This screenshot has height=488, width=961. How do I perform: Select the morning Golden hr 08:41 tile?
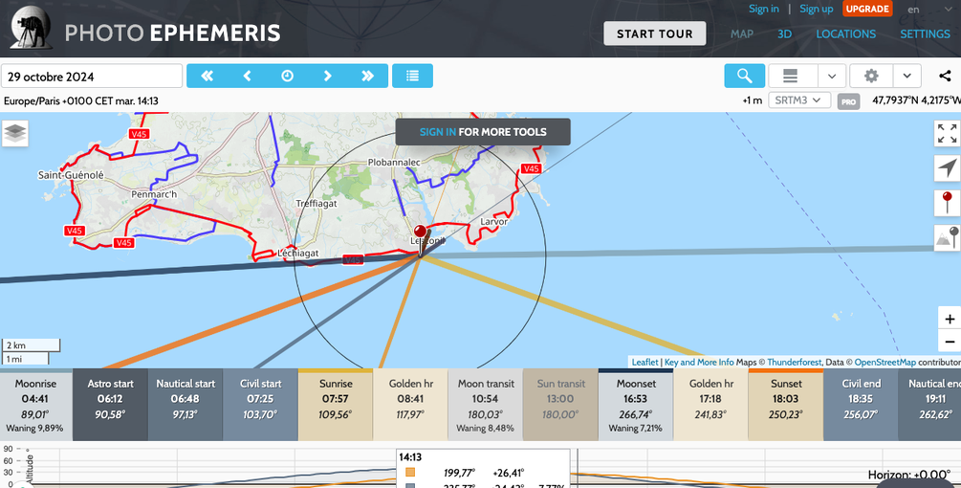[410, 405]
